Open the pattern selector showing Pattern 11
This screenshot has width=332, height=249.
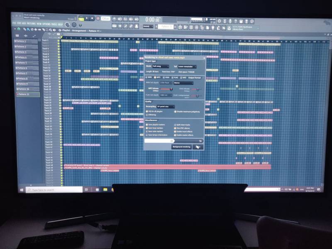click(x=167, y=26)
